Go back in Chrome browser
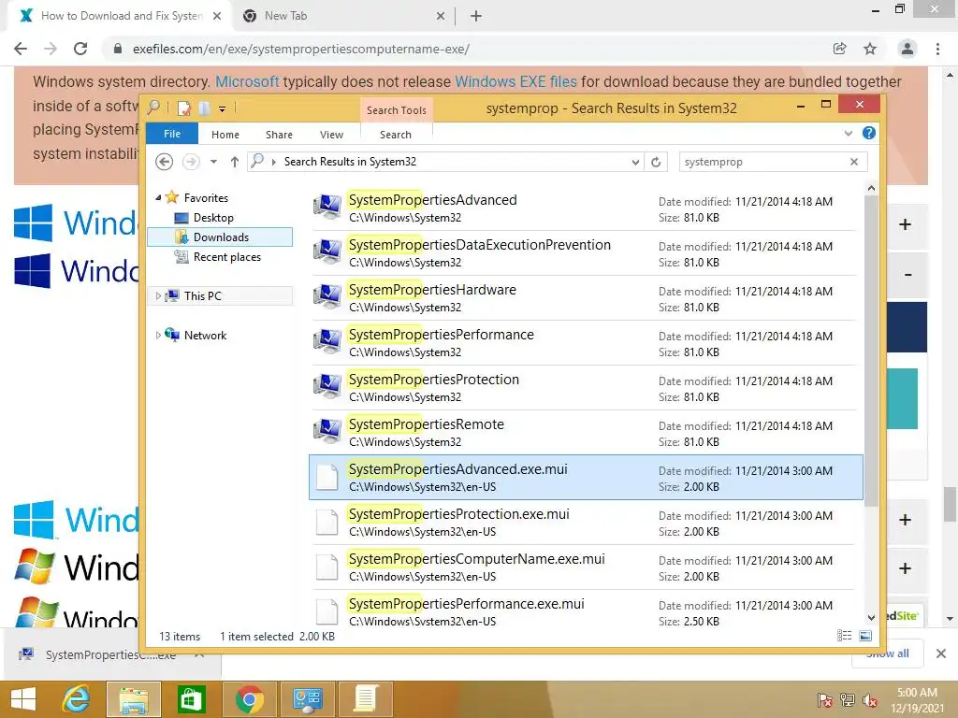Image resolution: width=958 pixels, height=718 pixels. (21, 49)
